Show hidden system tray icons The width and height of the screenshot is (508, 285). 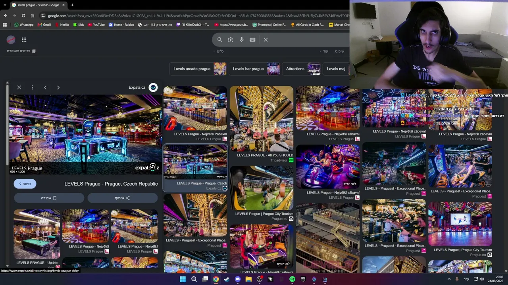click(449, 279)
